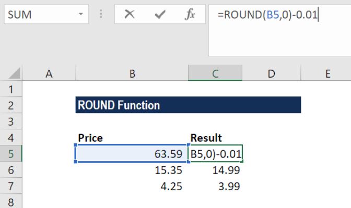Open Insert Function fx dialog
The image size is (351, 208).
[190, 14]
